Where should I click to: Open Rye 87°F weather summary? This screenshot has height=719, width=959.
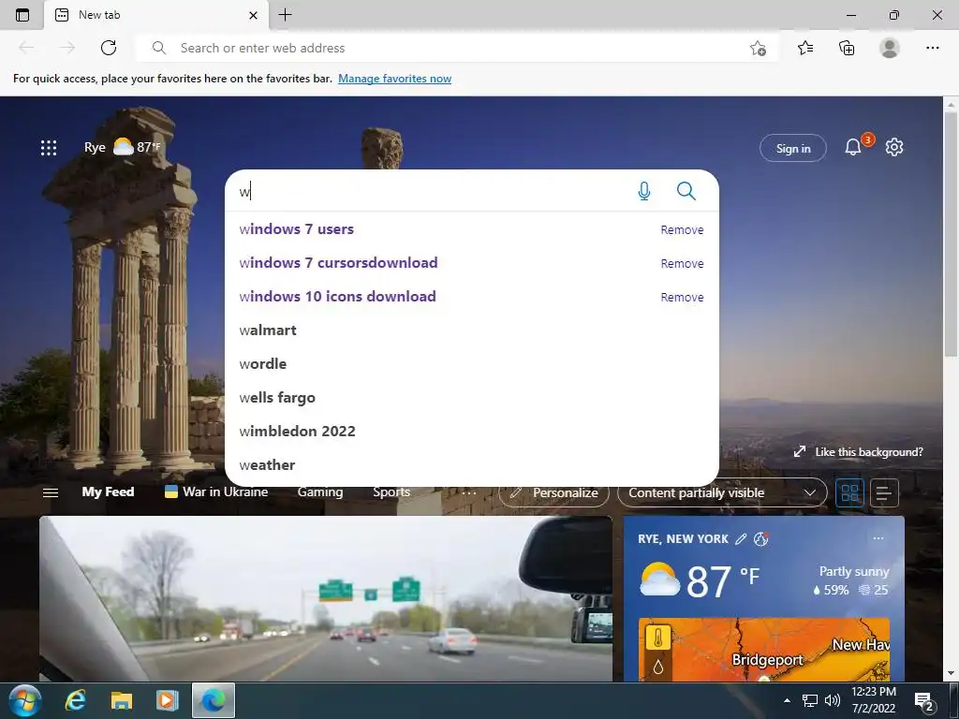123,147
